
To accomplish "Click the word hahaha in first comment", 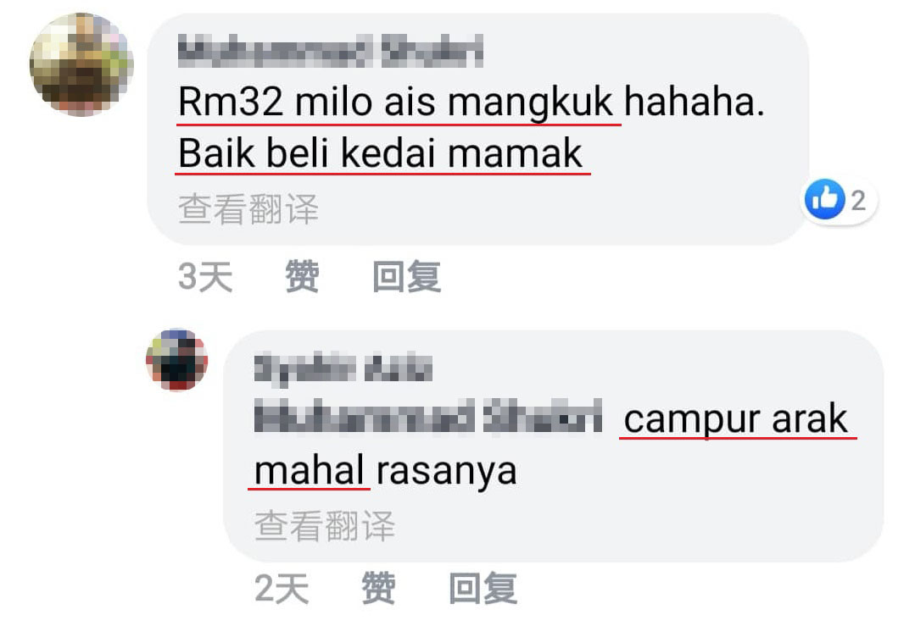I will [x=694, y=101].
